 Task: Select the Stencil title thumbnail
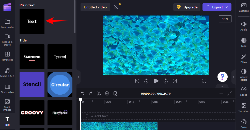32,84
